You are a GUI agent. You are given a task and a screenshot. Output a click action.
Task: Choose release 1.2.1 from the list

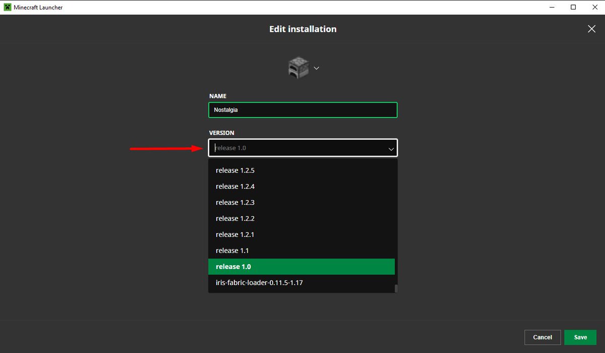(301, 235)
